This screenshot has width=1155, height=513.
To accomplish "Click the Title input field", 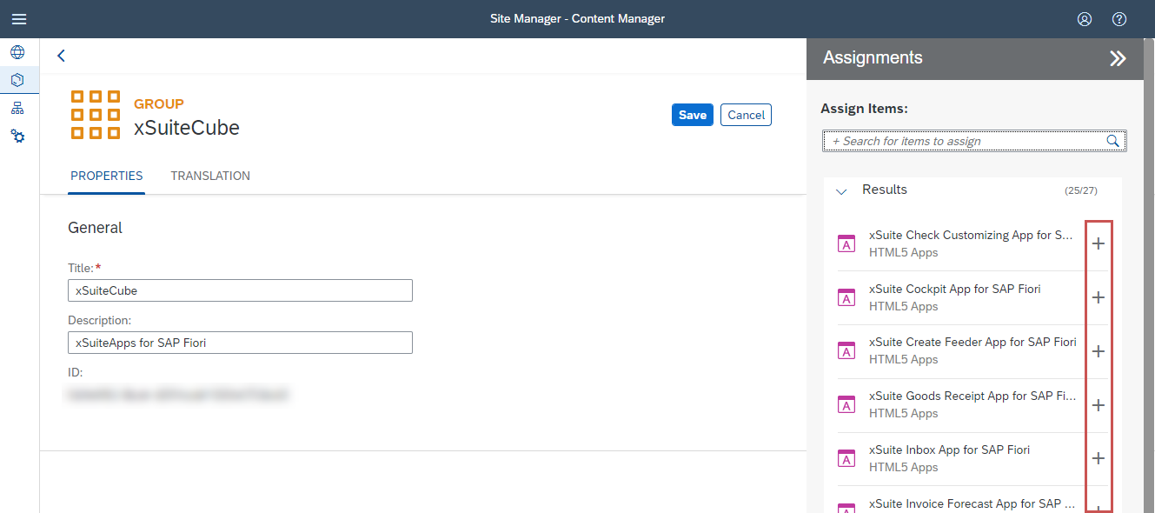I will pos(240,290).
